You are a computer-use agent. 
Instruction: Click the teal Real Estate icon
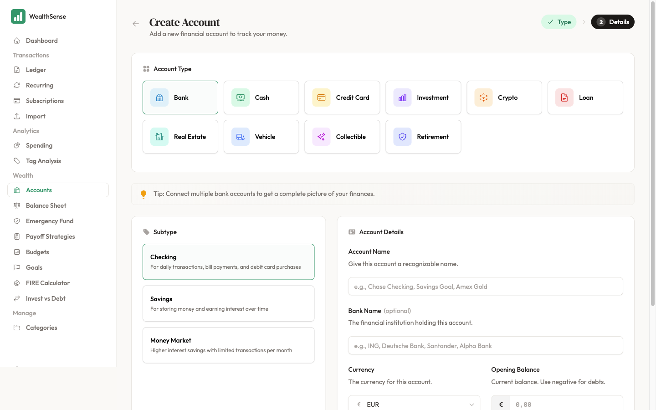[159, 137]
